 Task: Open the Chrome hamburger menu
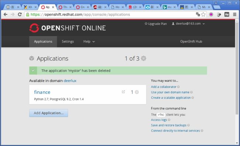pos(234,14)
